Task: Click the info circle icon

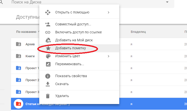Action: click(48, 76)
